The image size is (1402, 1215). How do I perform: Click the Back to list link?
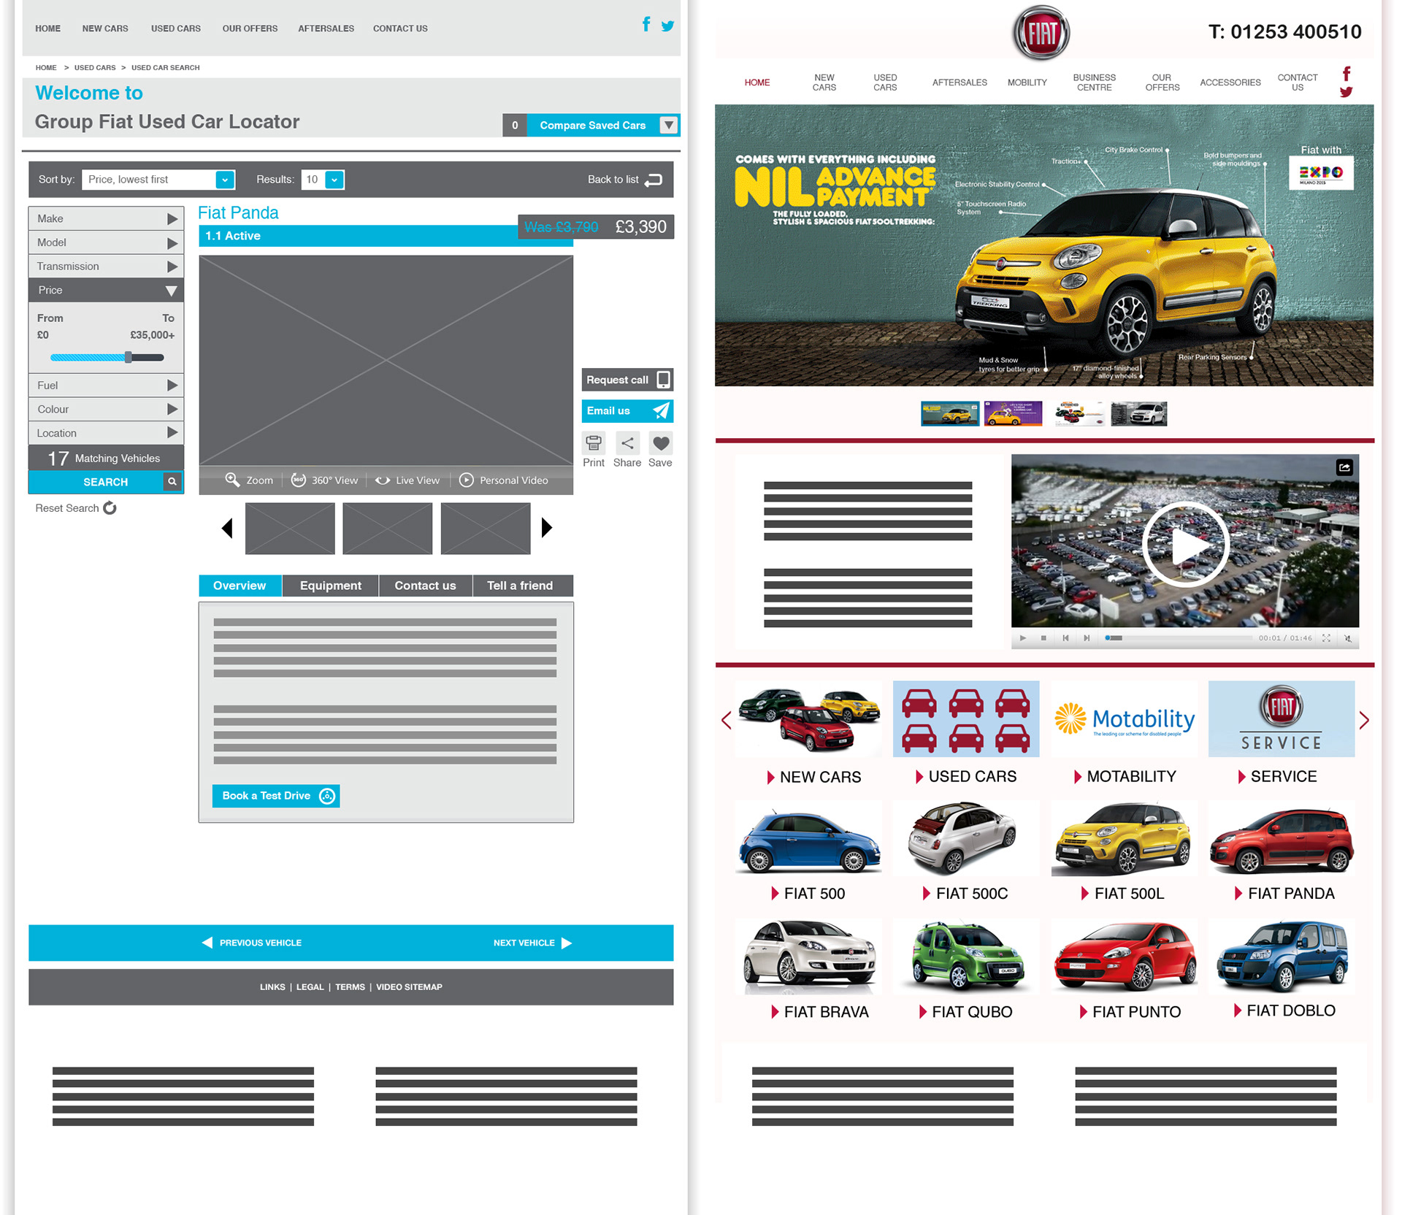[624, 180]
